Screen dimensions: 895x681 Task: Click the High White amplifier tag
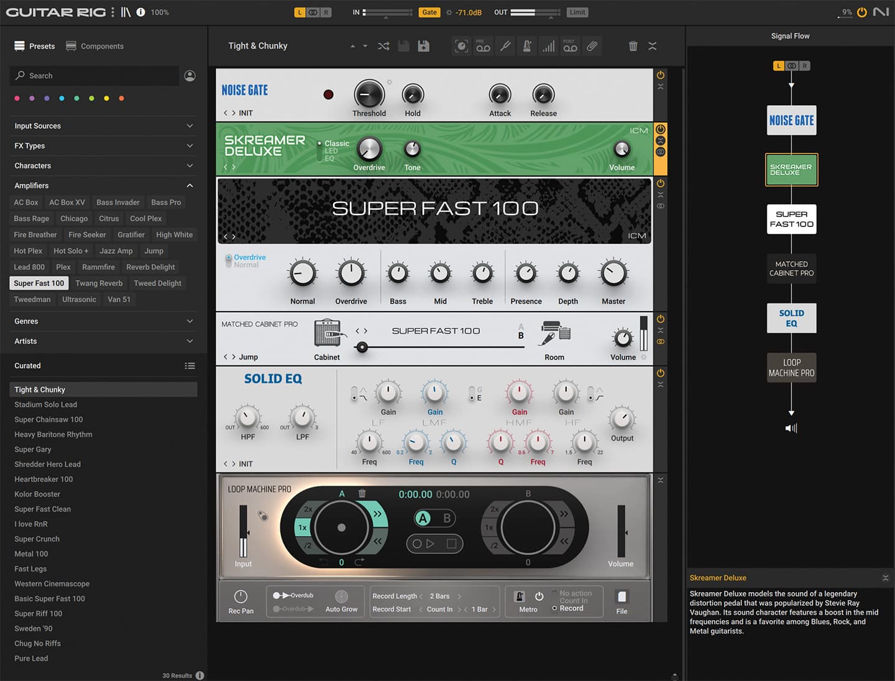(x=174, y=234)
